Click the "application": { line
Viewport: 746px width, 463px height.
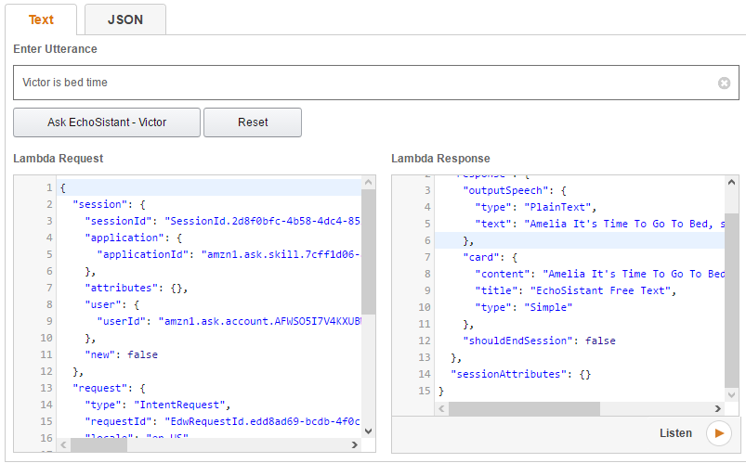click(133, 238)
